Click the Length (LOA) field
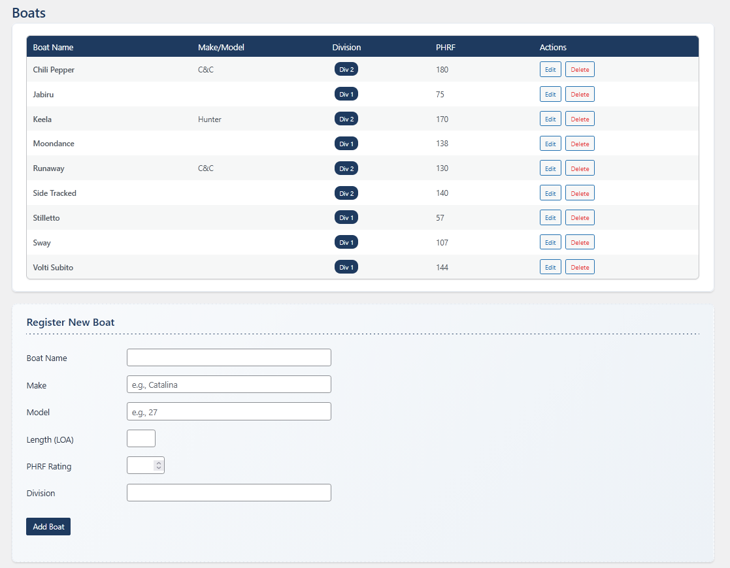The height and width of the screenshot is (568, 730). coord(141,439)
